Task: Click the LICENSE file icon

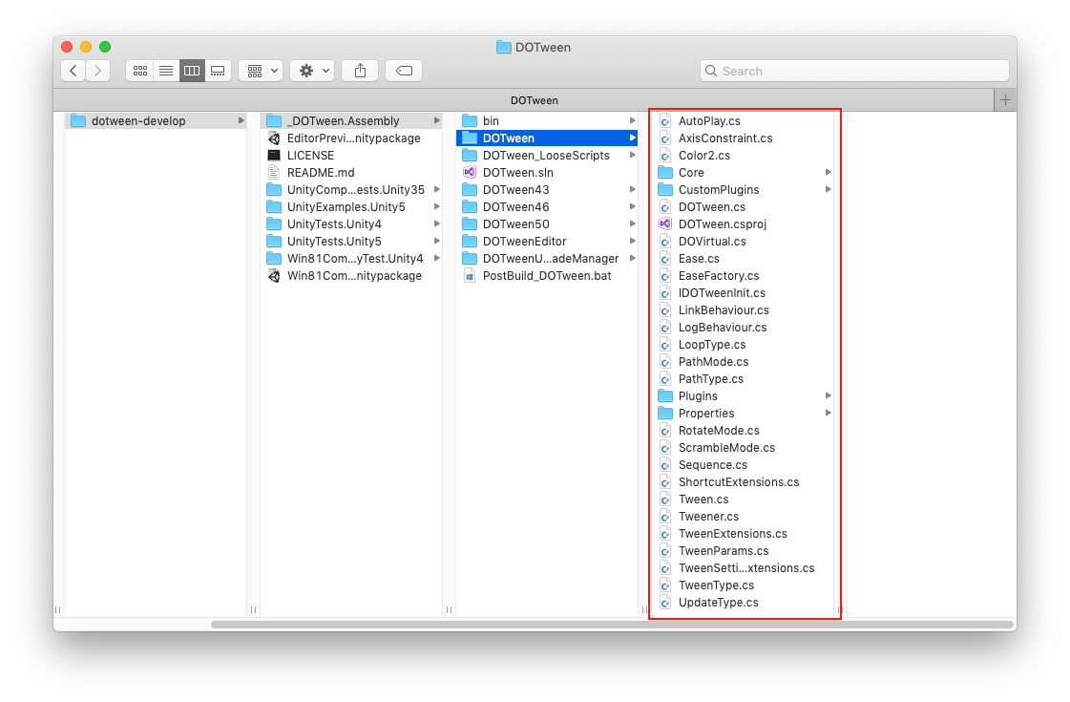Action: coord(274,155)
